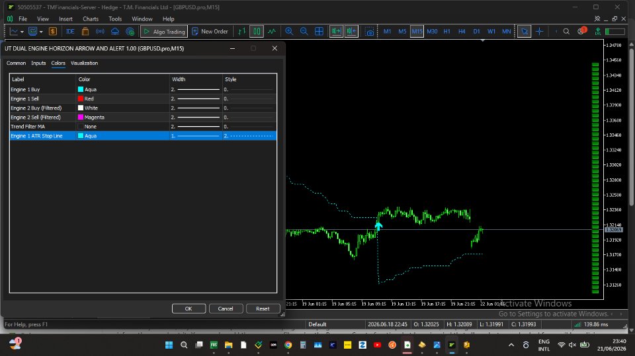Show hidden system tray icons

[511, 345]
